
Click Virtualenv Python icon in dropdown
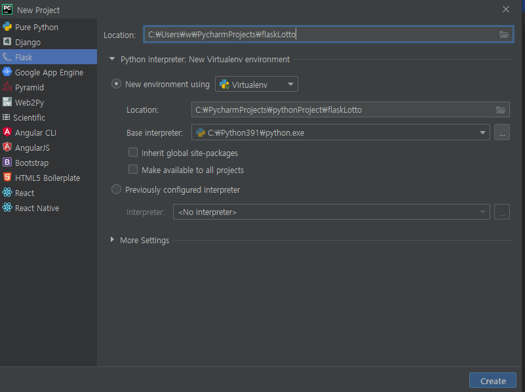point(225,85)
